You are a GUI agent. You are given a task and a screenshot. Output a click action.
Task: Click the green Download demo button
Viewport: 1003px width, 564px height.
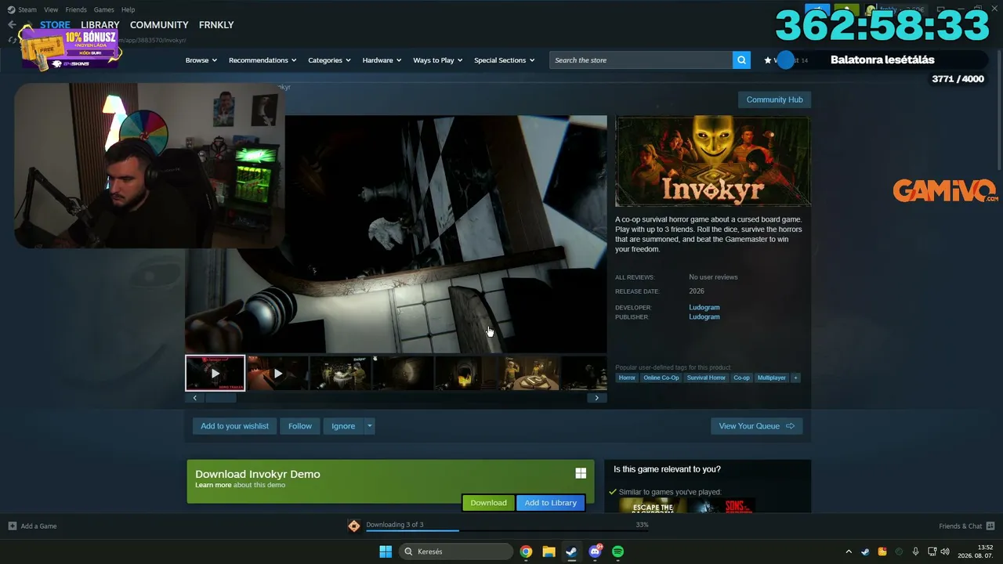coord(488,503)
